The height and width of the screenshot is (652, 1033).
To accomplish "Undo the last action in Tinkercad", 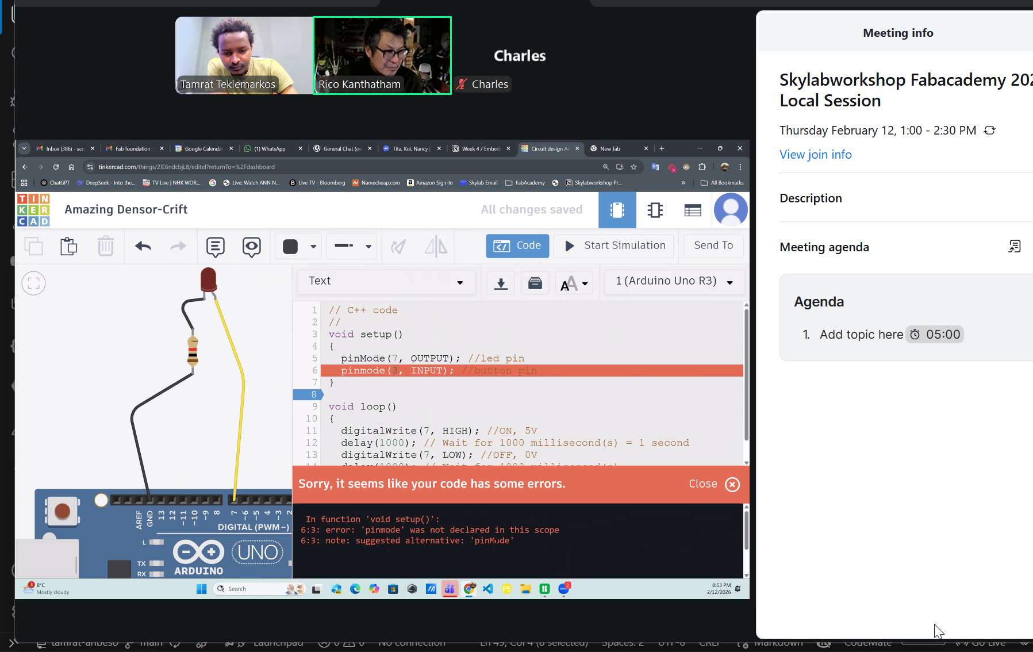I will [x=143, y=246].
